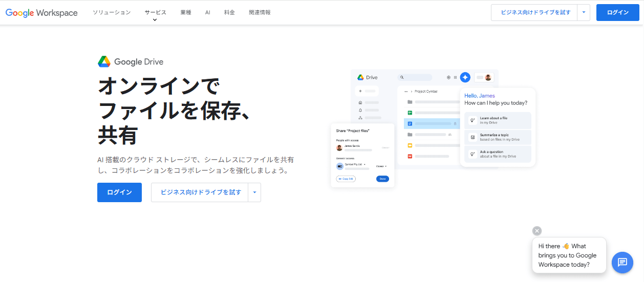Viewport: 644px width, 282px height.
Task: Expand the header trial button dropdown arrow
Action: [584, 12]
